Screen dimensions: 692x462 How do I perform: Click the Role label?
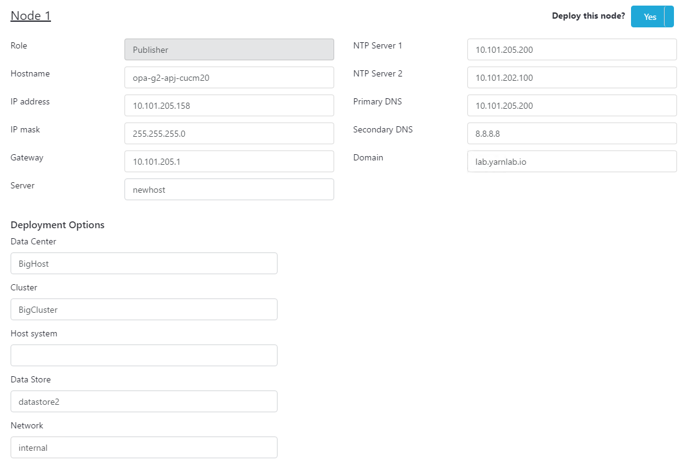[x=19, y=45]
